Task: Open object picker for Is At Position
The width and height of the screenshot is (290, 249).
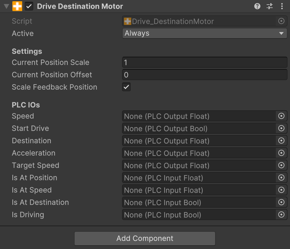Action: 281,178
